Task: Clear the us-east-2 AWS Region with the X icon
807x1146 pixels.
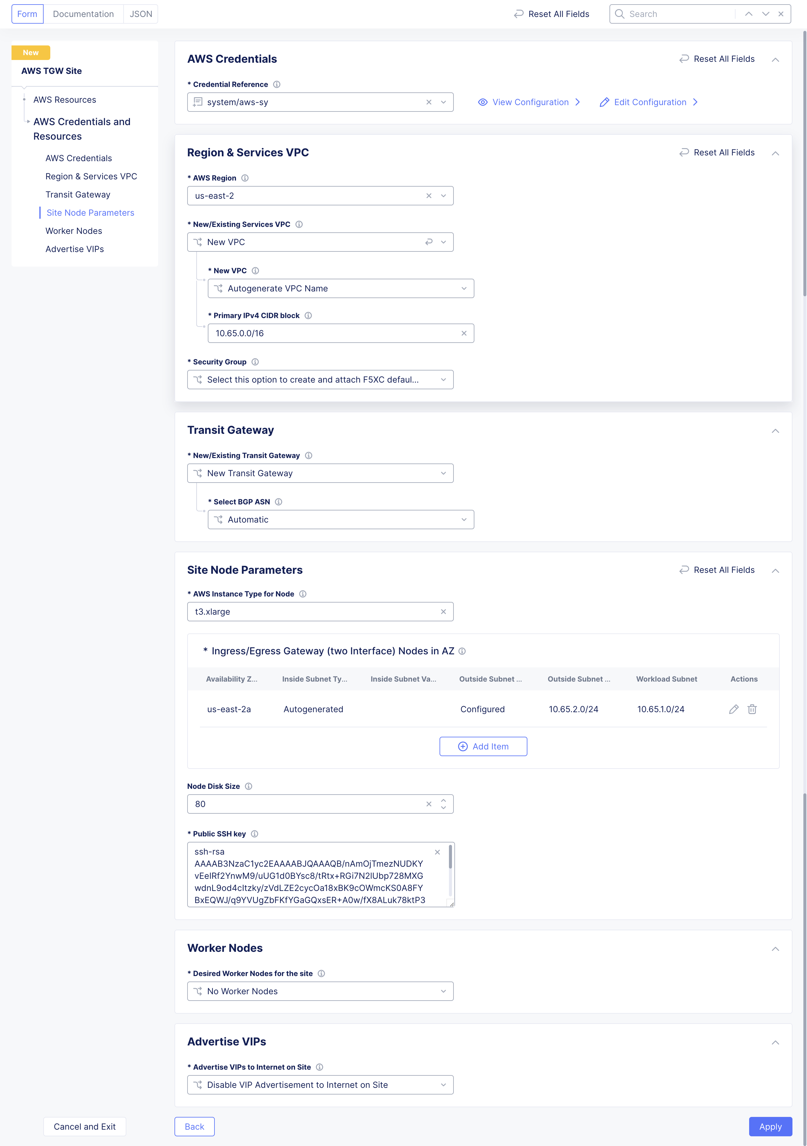Action: point(429,196)
